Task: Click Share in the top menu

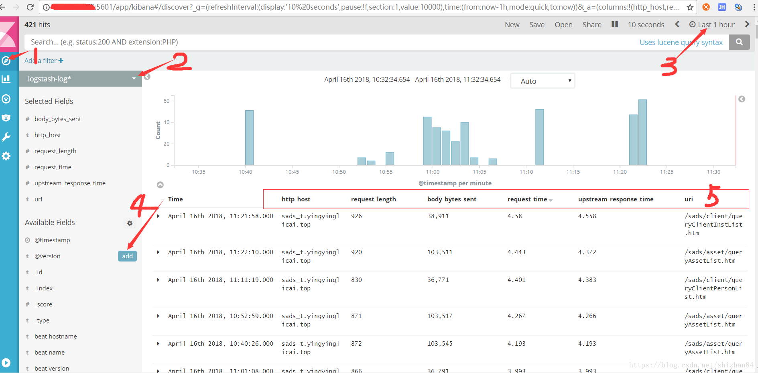Action: pos(592,24)
